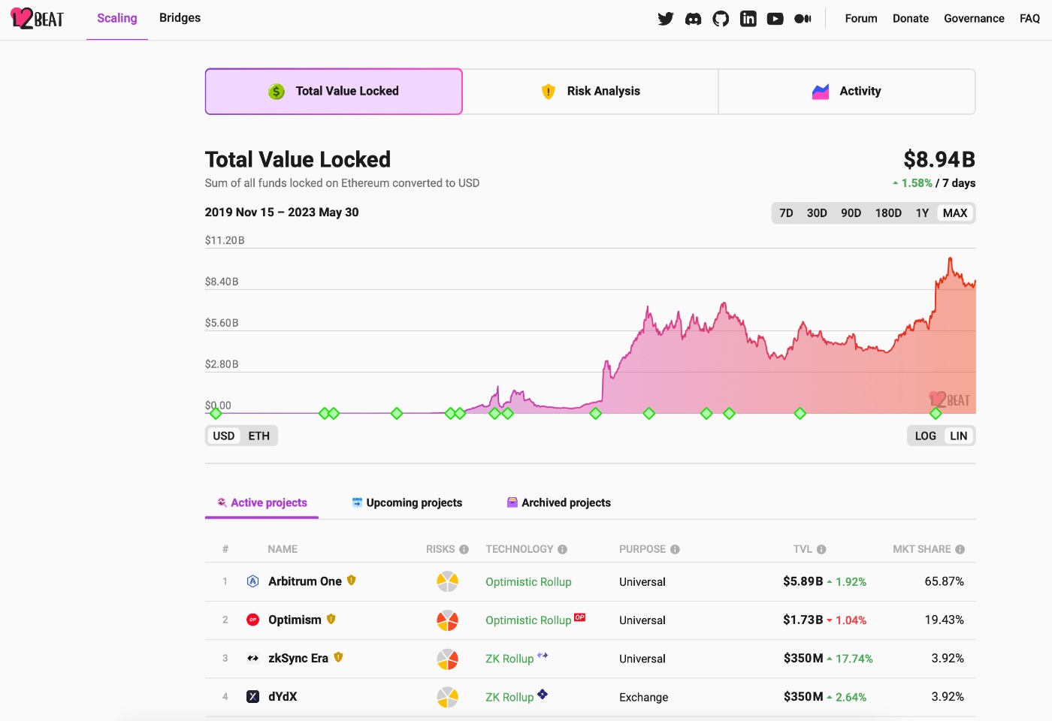Select the 7D range button
Screen dimensions: 1052x721
tap(786, 213)
